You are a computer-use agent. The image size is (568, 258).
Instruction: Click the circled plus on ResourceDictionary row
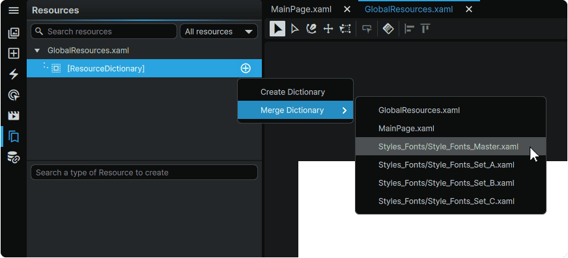[x=246, y=68]
